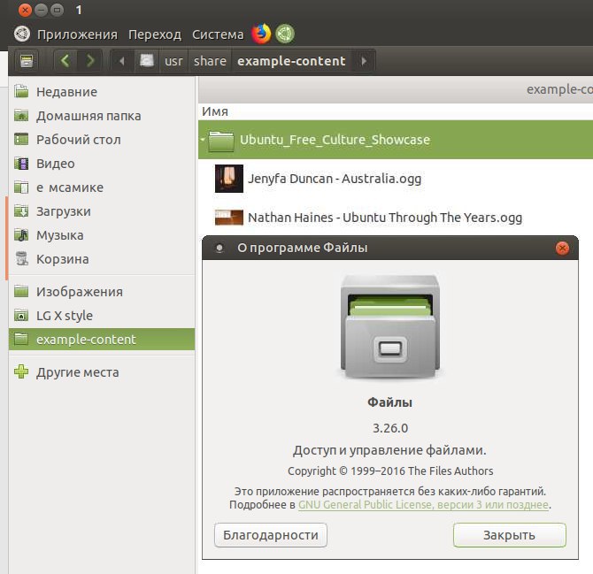The width and height of the screenshot is (593, 574).
Task: Navigate to share in the path bar
Action: coord(210,61)
